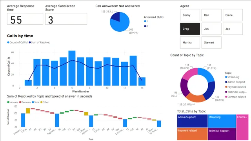Click the week 13 bar in Calls by time
This screenshot has width=251, height=141.
(x=133, y=70)
